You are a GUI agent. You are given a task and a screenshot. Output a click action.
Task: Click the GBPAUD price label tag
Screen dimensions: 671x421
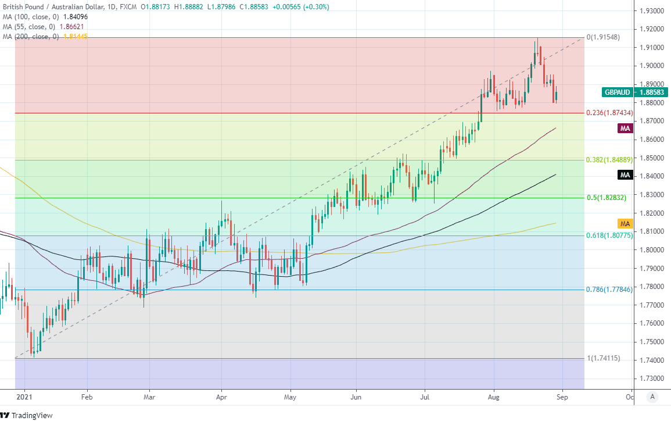point(636,92)
